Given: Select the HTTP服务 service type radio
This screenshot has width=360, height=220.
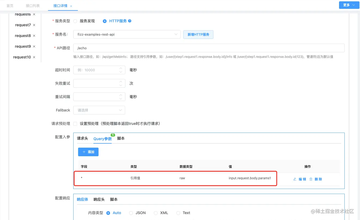Looking at the screenshot, I should coord(105,21).
